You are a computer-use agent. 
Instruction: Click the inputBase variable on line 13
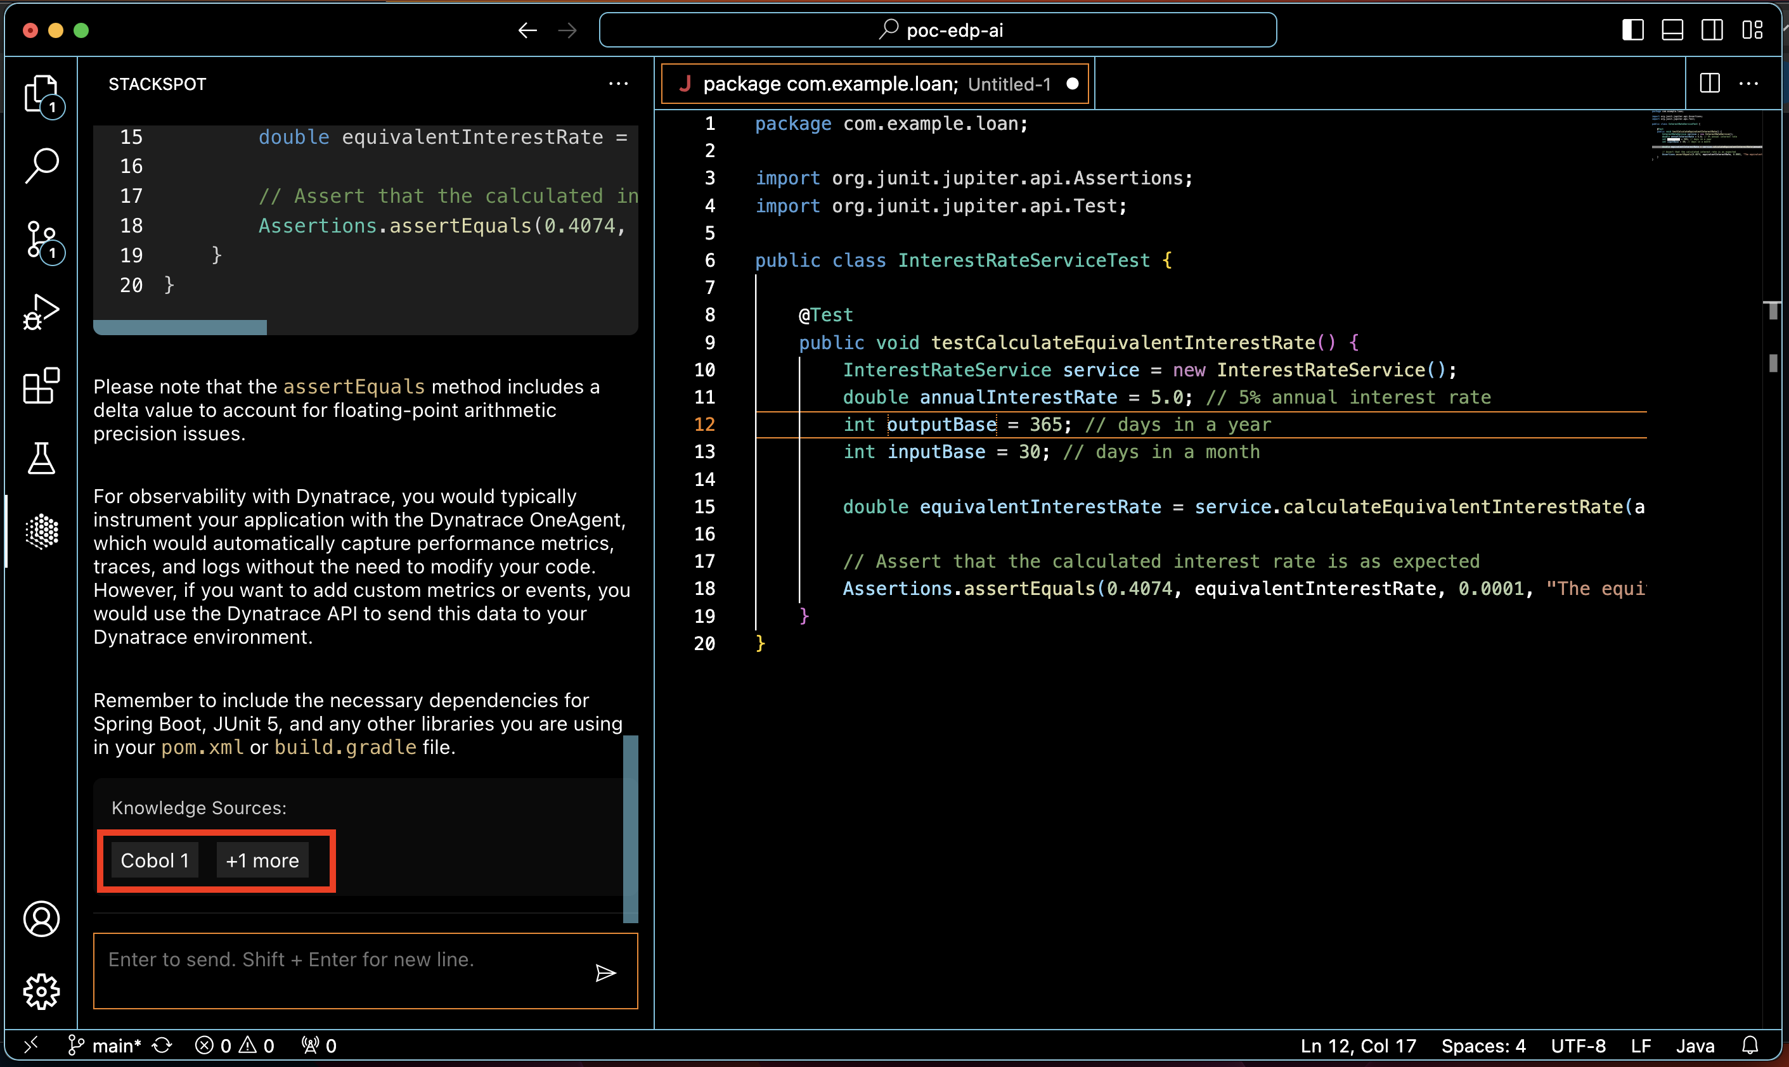coord(936,452)
